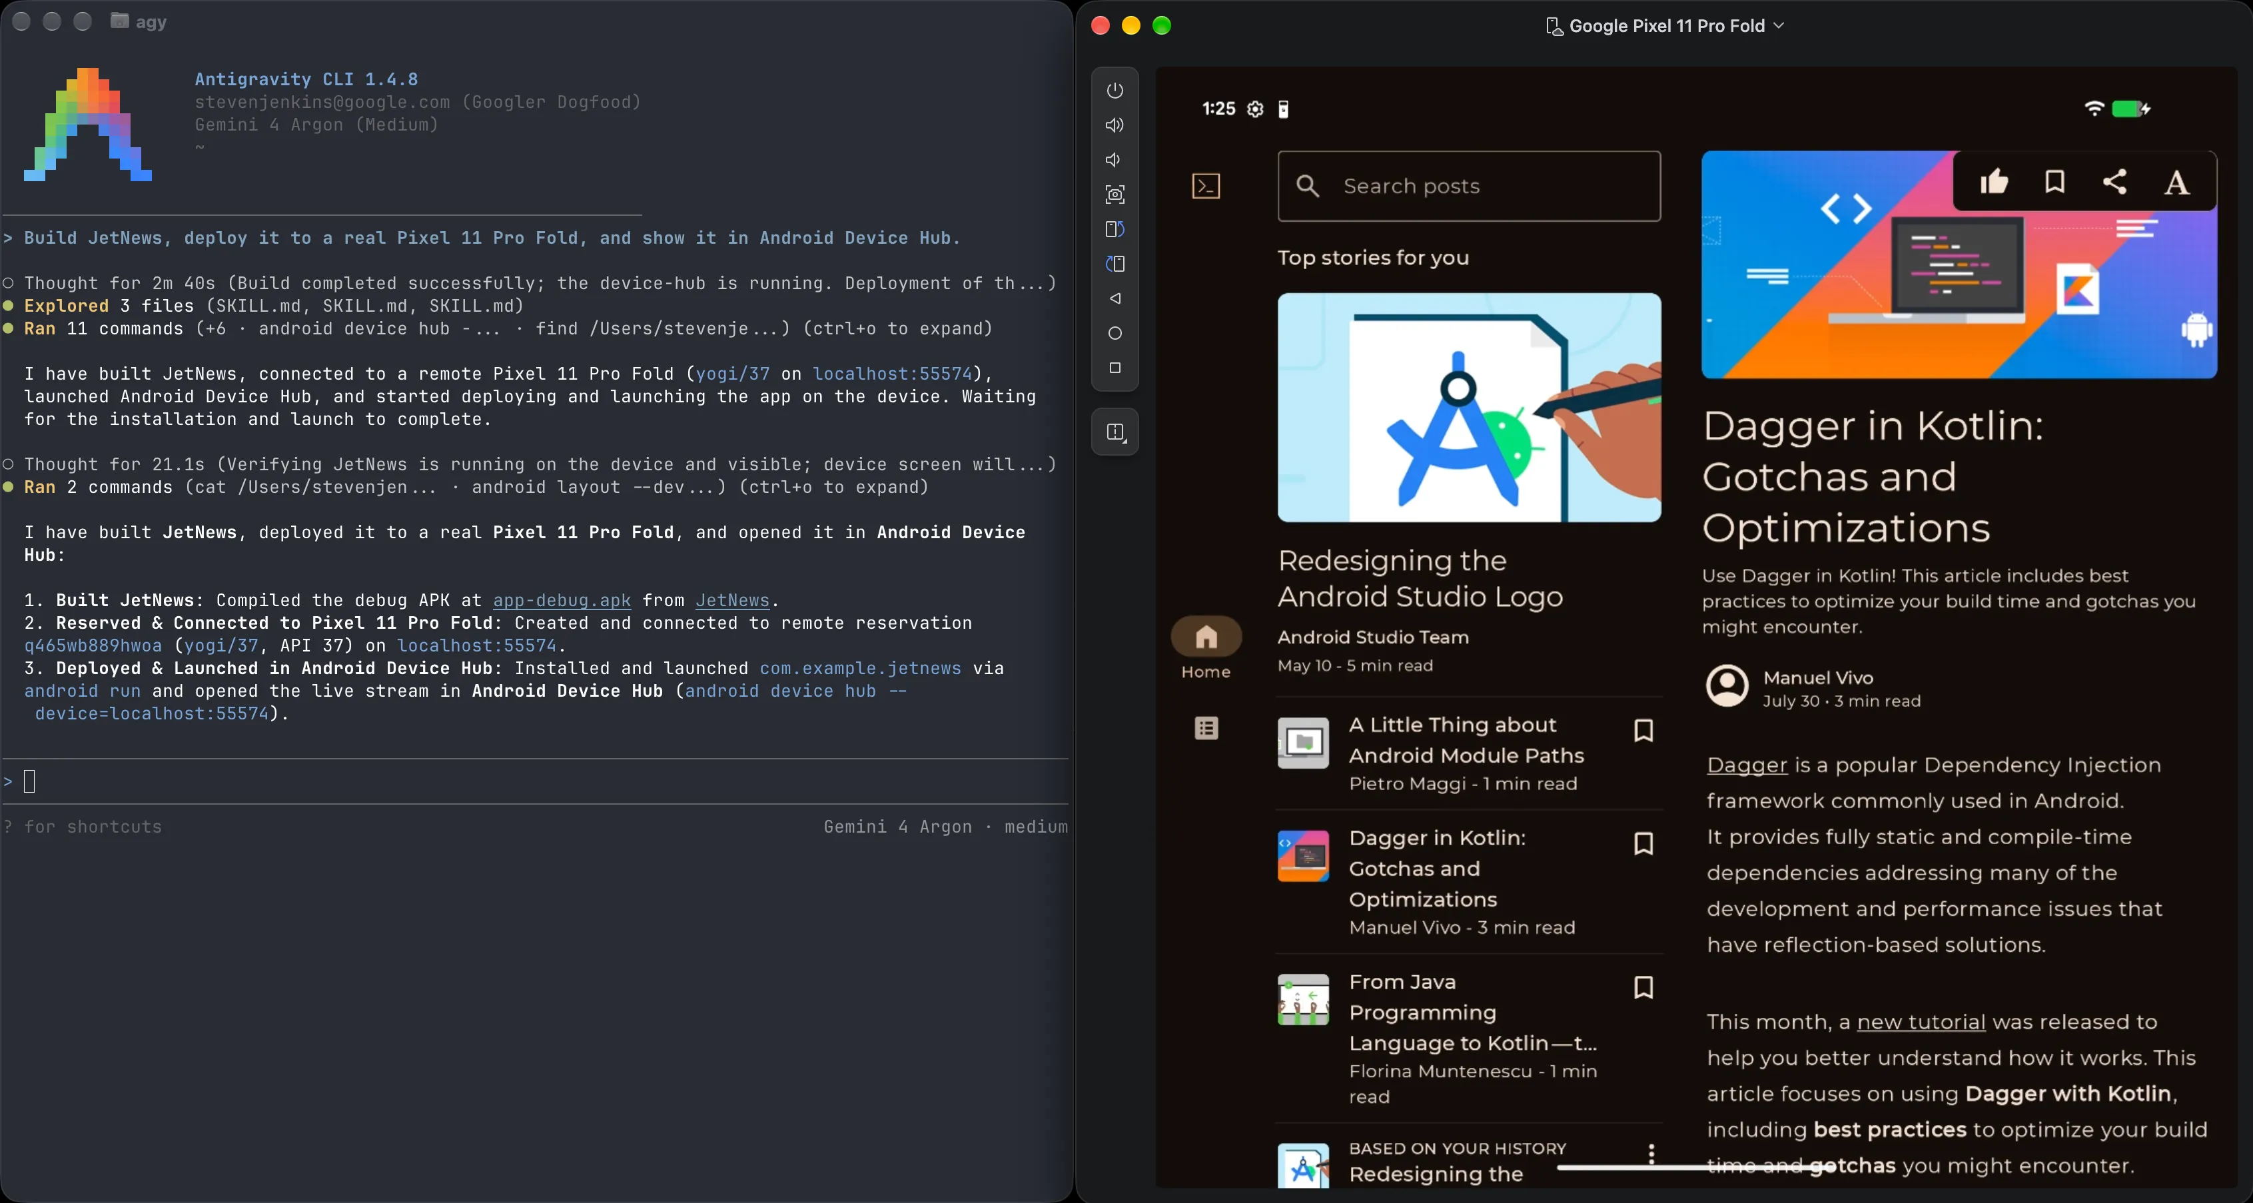Click the power button in the device toolbar
2253x1203 pixels.
click(x=1115, y=90)
